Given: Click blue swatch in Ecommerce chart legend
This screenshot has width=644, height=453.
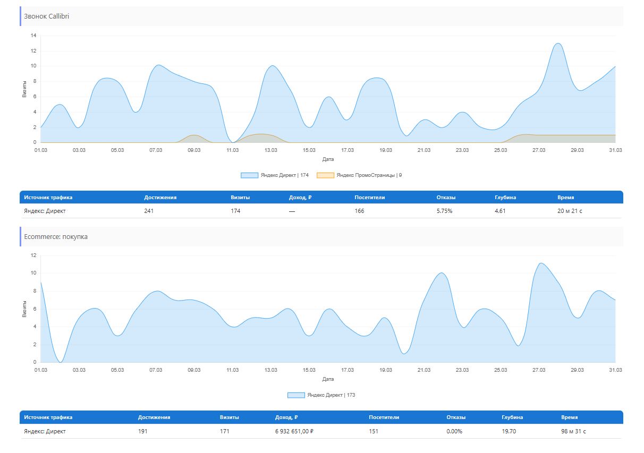Looking at the screenshot, I should [x=296, y=395].
